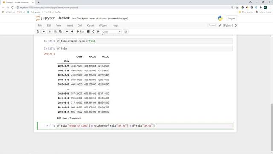The image size is (273, 154).
Task: Bookmark this page with star icon
Action: point(237,8)
